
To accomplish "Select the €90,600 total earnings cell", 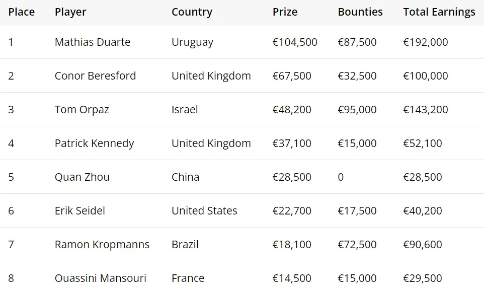I will [422, 245].
